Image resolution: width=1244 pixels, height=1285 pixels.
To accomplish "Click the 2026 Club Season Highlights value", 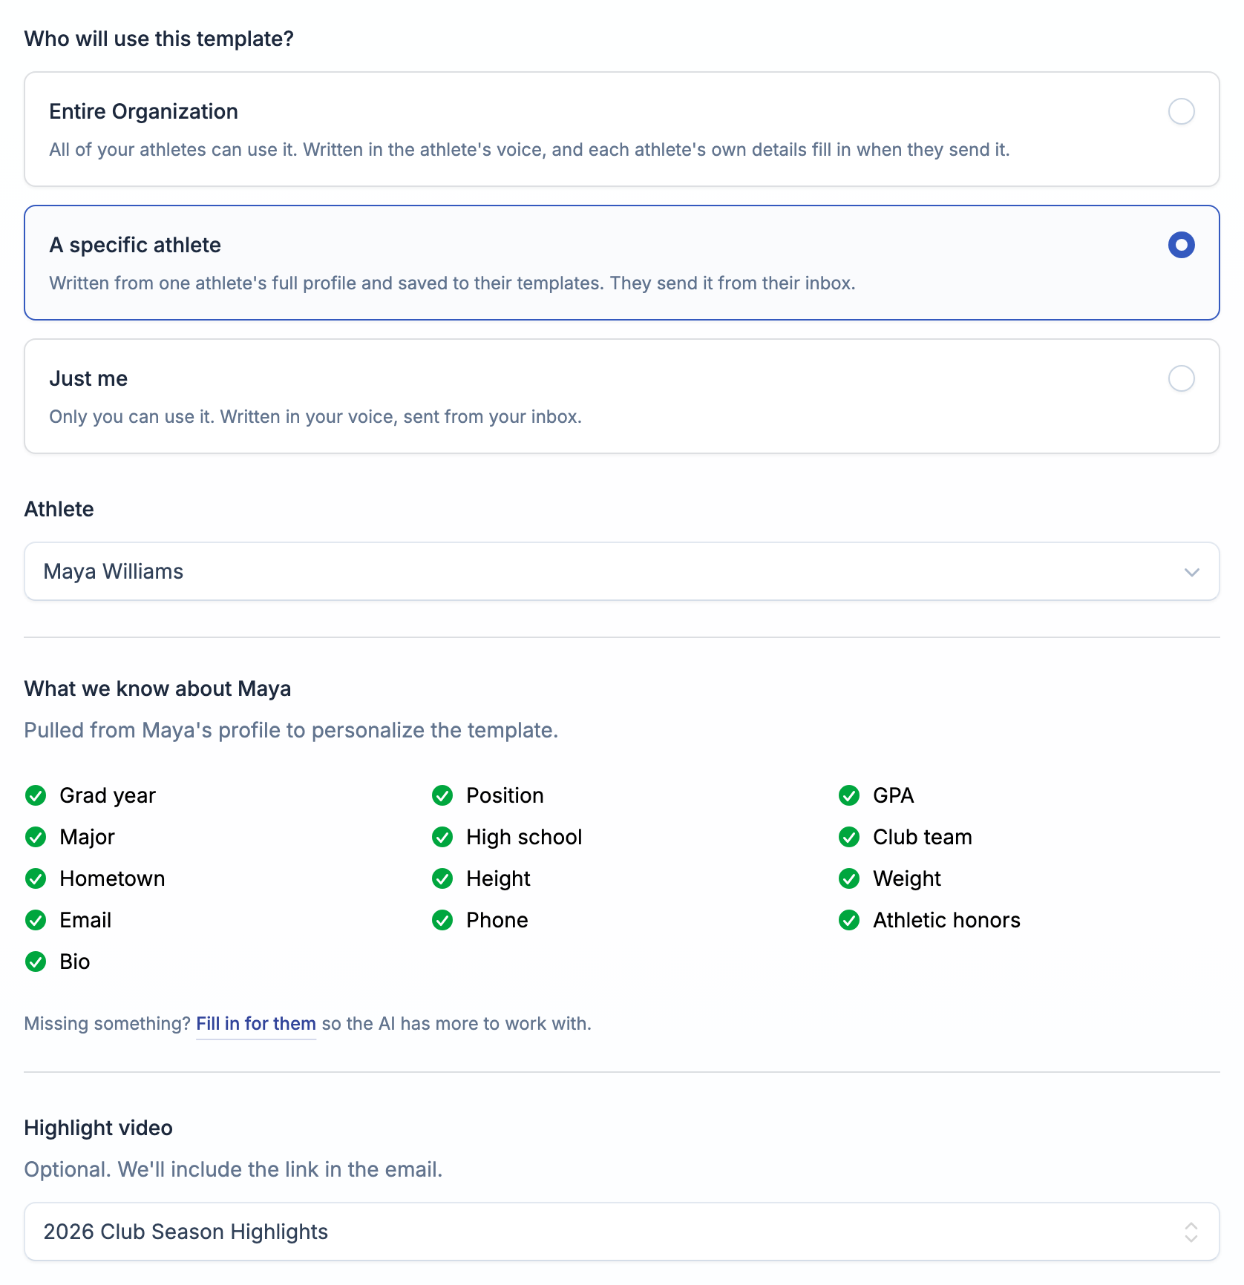I will [x=186, y=1232].
